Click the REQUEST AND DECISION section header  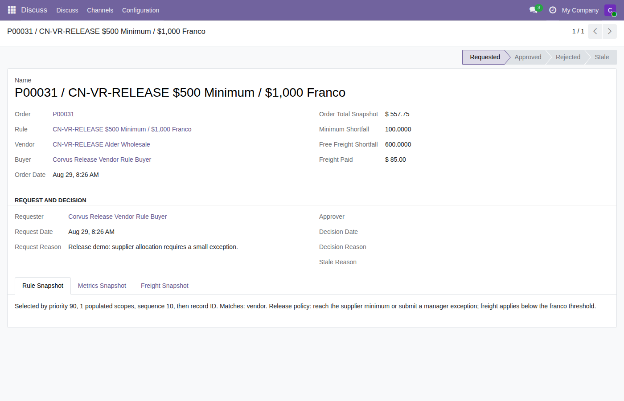[x=50, y=200]
